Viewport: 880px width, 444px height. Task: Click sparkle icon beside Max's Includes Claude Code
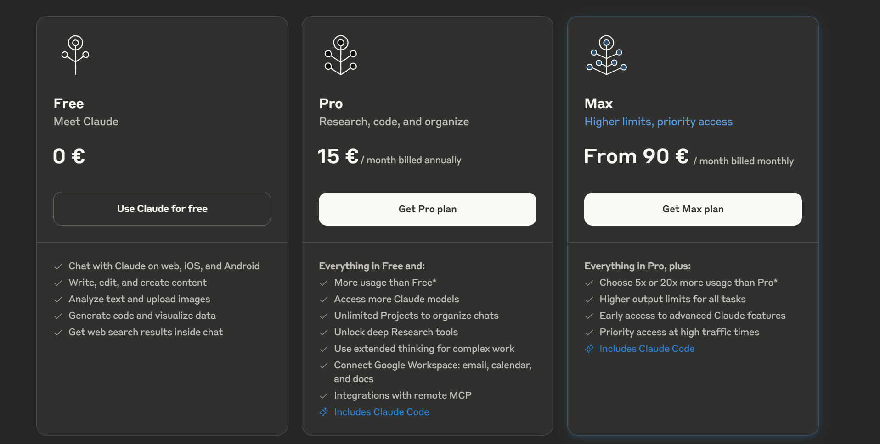click(x=589, y=349)
